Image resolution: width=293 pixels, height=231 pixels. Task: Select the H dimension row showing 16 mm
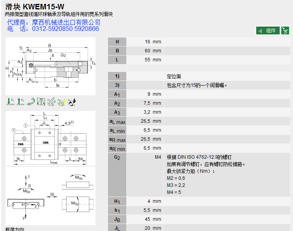pyautogui.click(x=200, y=42)
